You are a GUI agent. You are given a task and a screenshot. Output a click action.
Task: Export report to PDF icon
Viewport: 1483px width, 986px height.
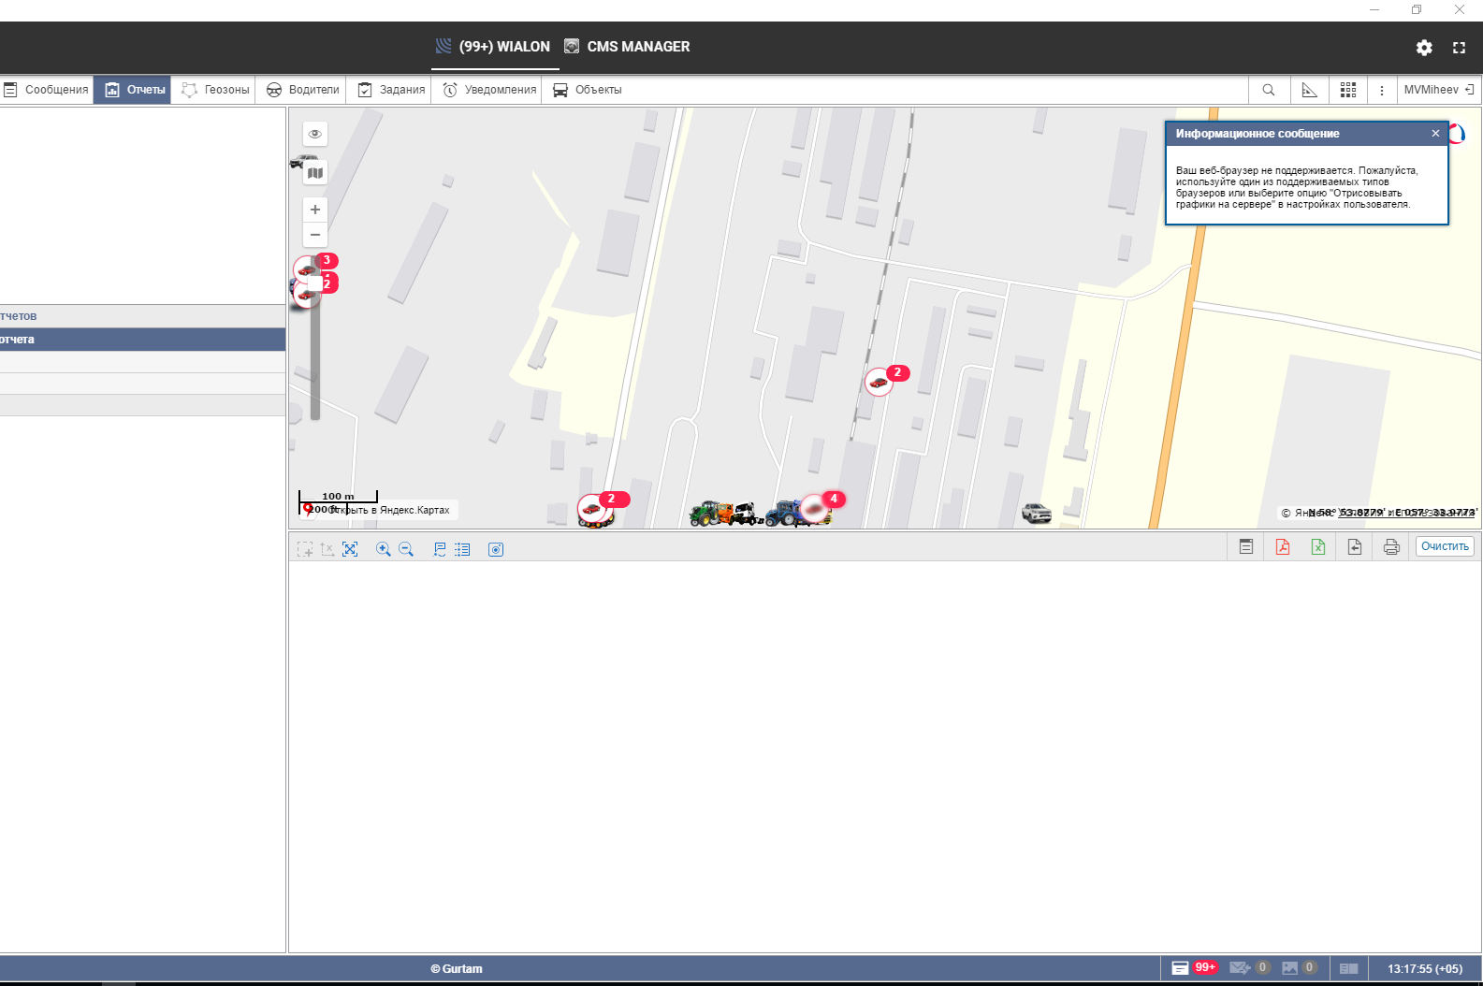coord(1282,547)
